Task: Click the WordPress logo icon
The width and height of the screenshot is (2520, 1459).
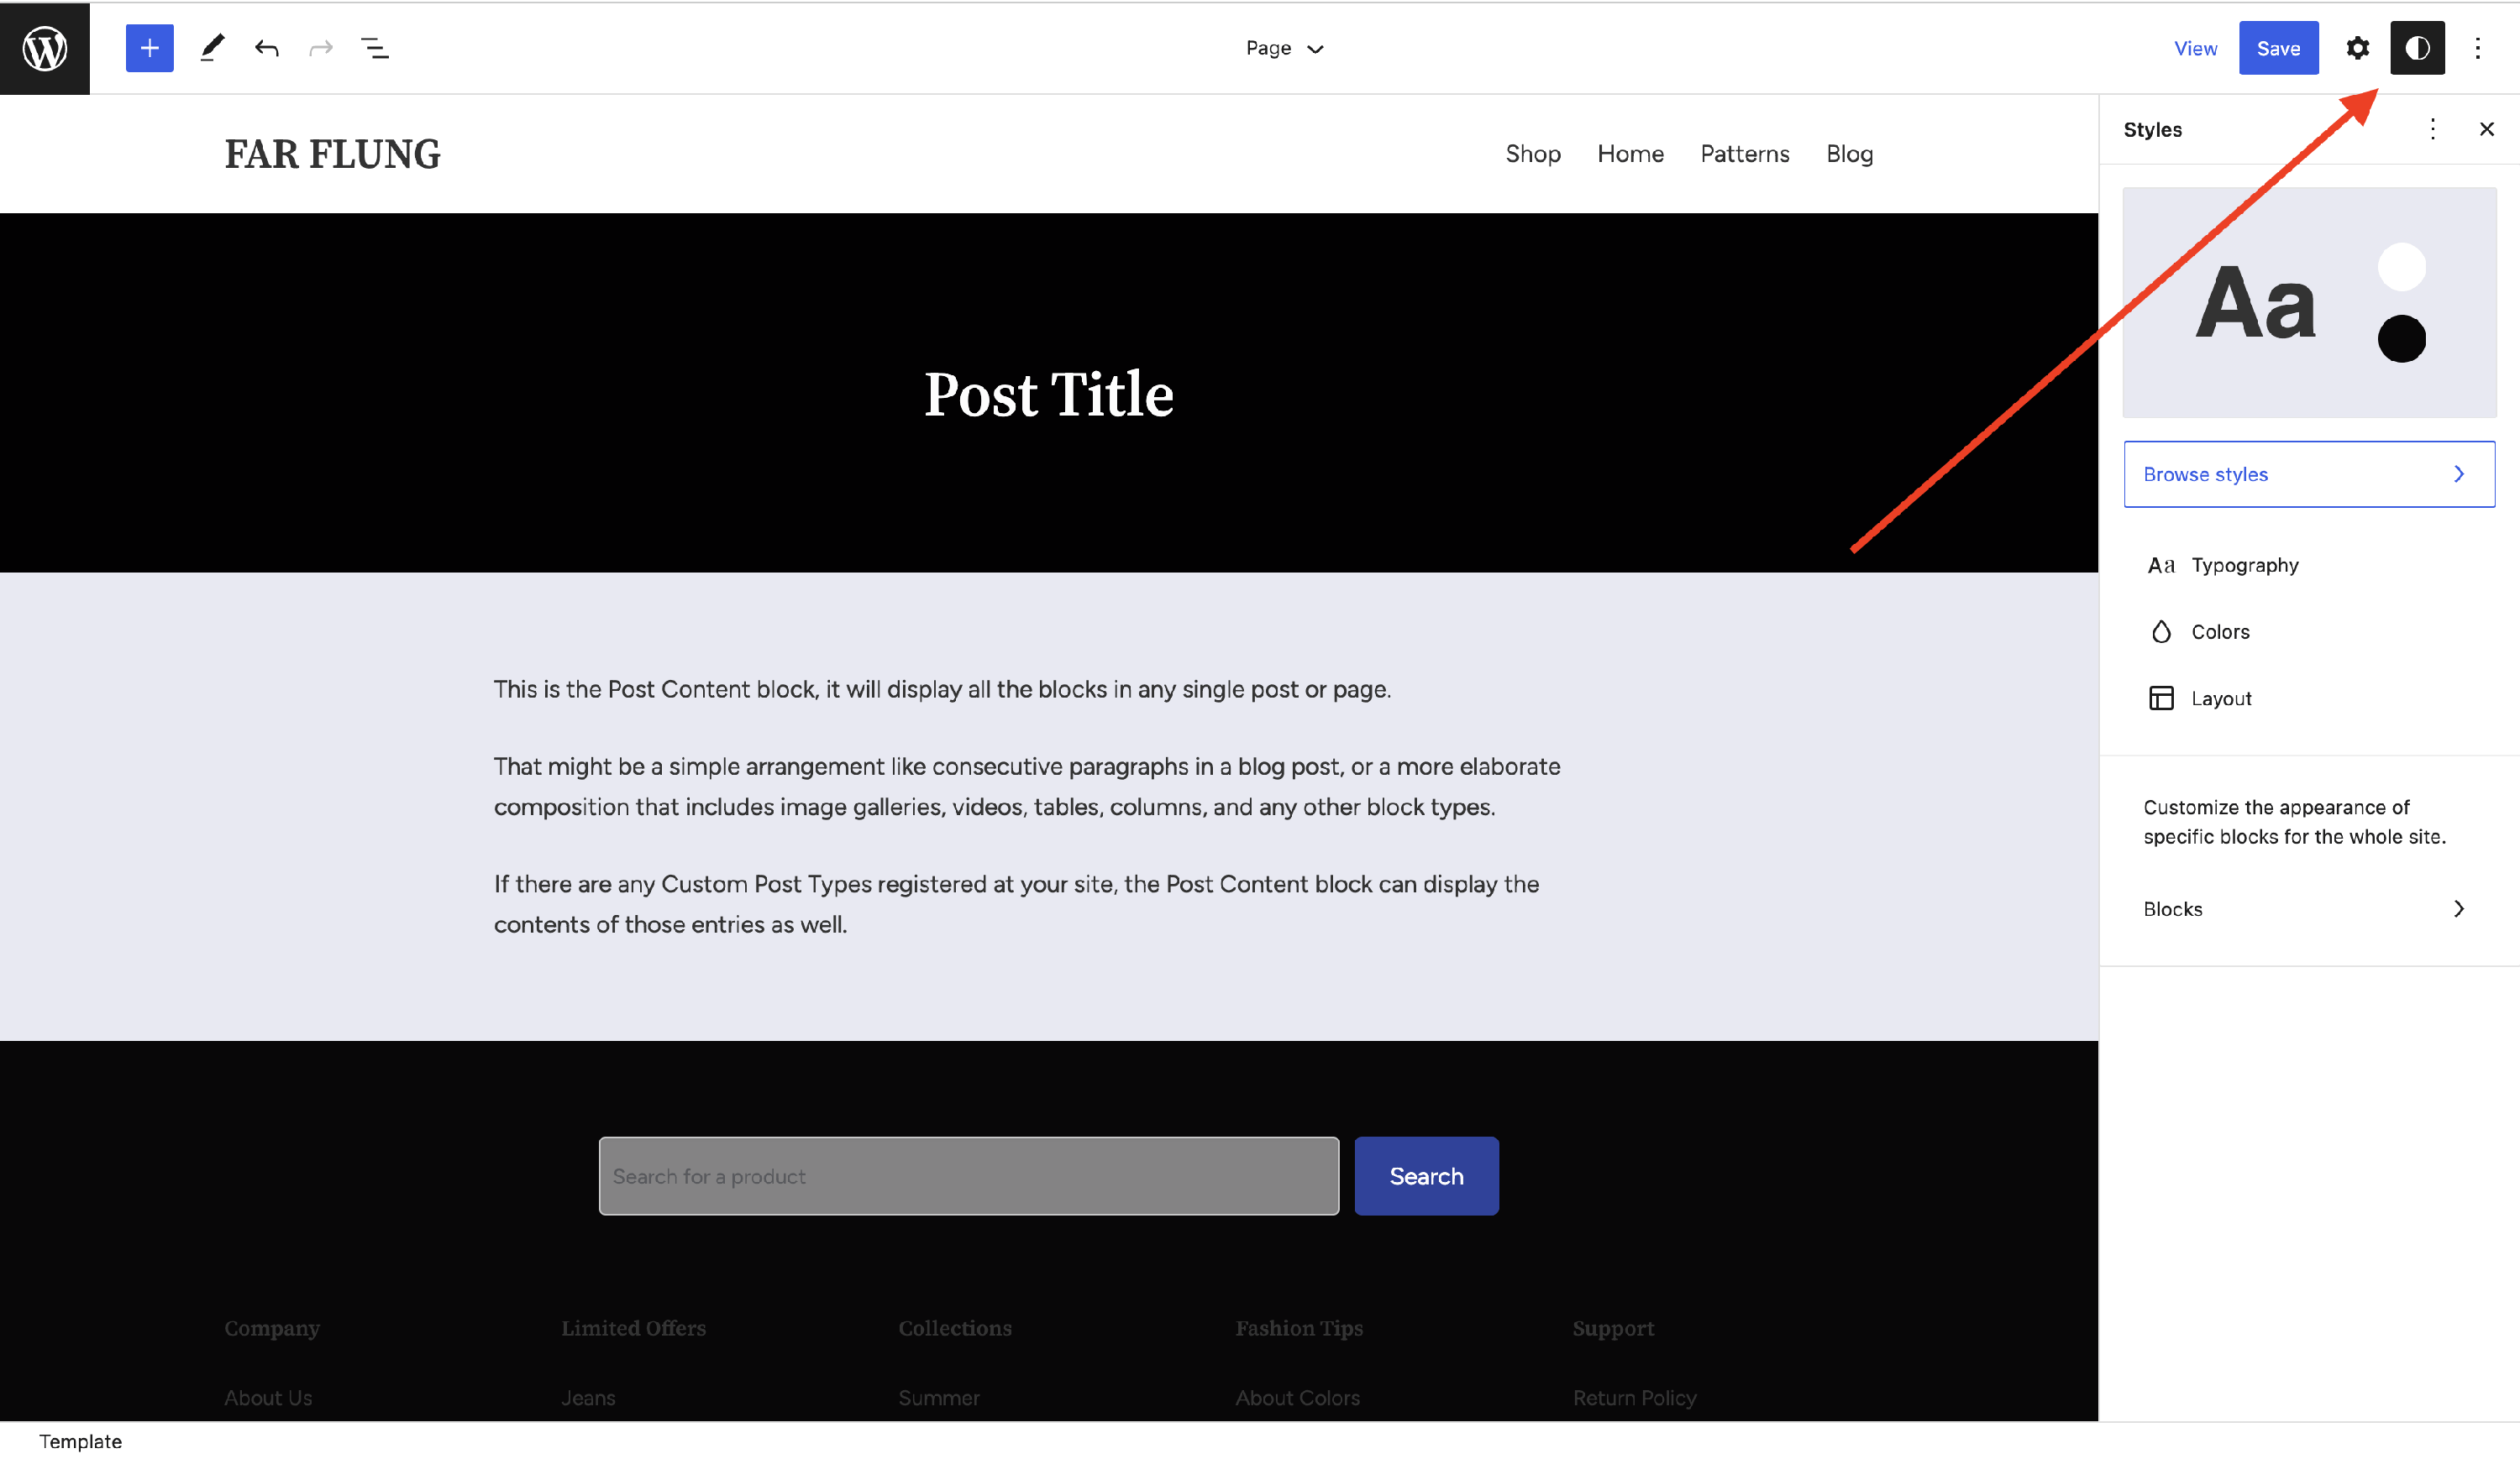Action: [x=45, y=48]
